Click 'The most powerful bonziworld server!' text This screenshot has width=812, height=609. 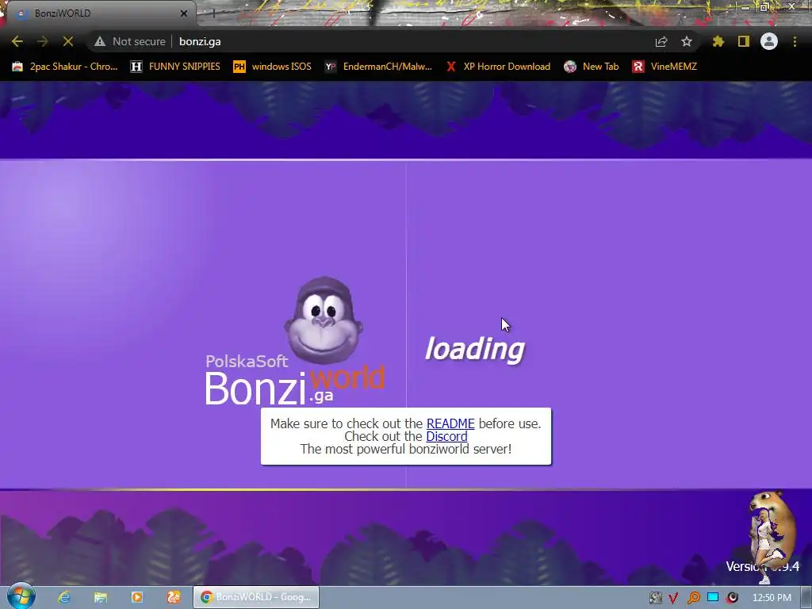click(406, 449)
